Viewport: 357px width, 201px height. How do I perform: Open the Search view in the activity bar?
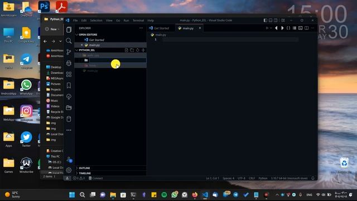[69, 41]
